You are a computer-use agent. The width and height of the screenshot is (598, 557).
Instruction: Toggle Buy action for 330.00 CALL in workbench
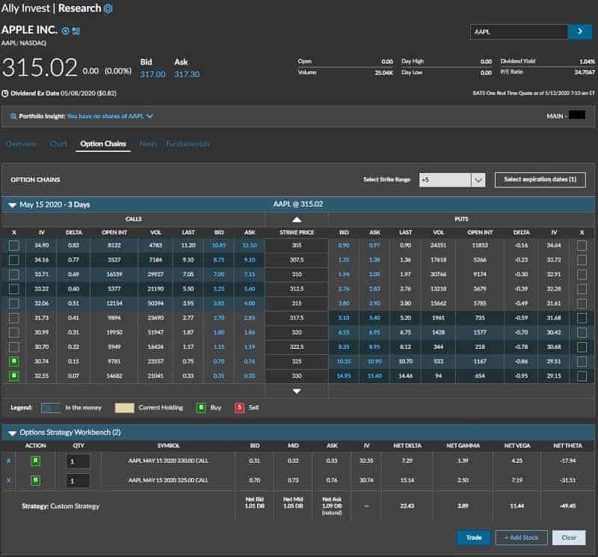(35, 461)
